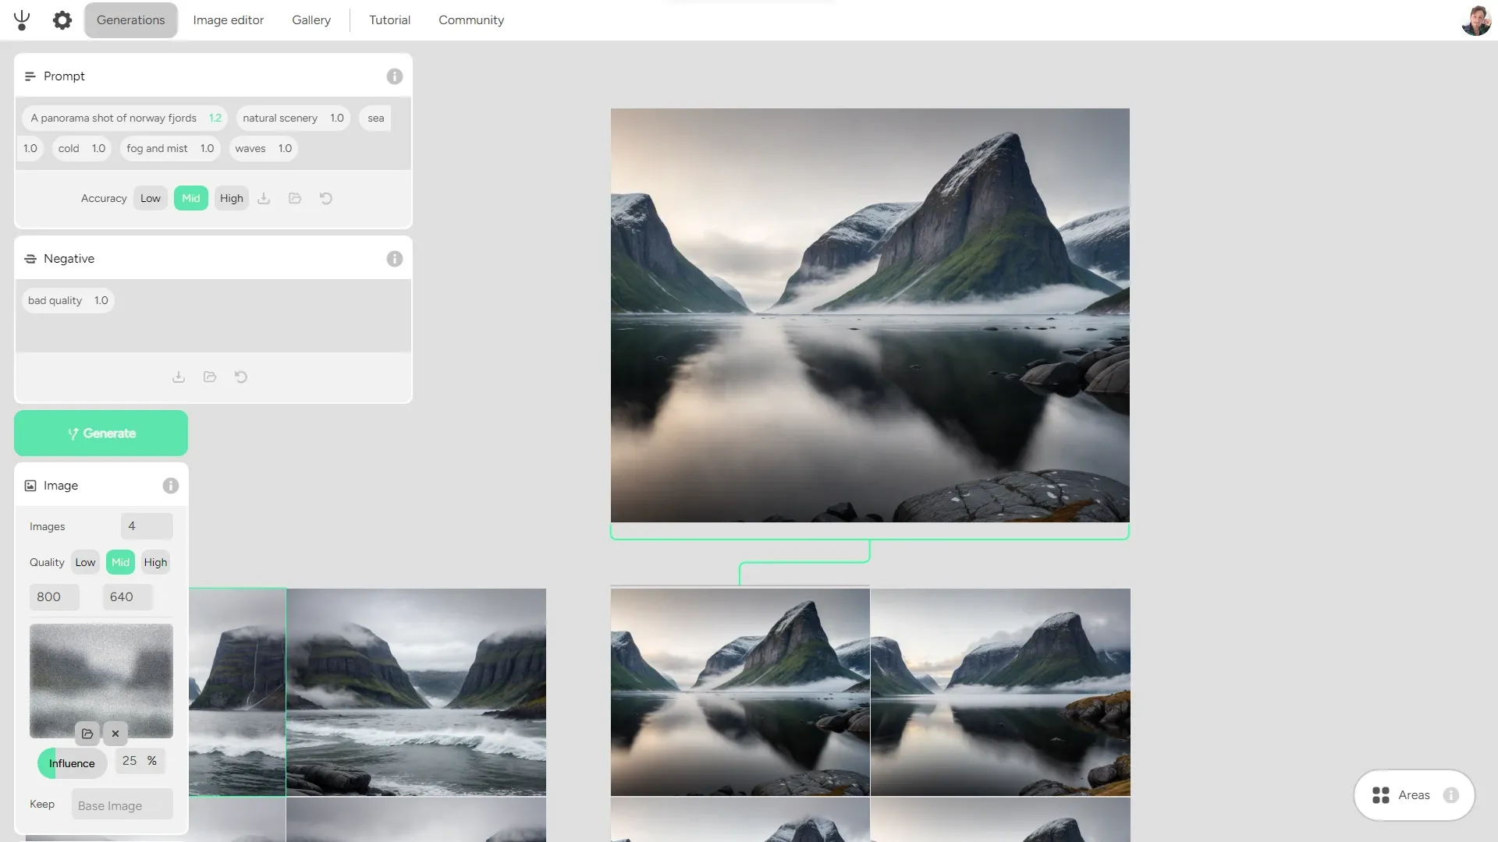
Task: Select the left mirrored-lake fjord thumbnail
Action: click(740, 692)
